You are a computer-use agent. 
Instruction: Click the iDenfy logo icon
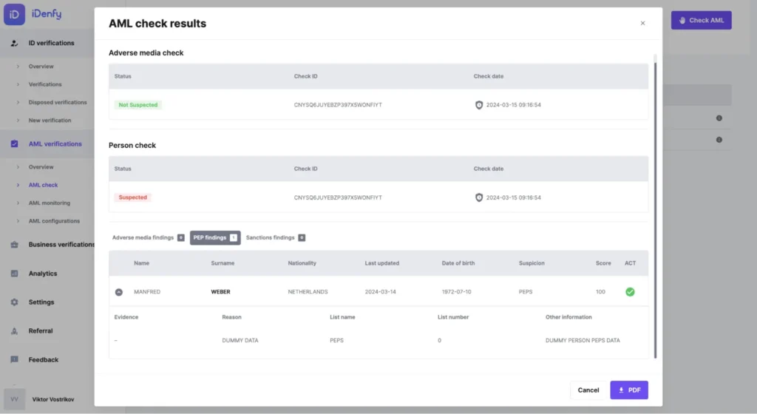click(x=15, y=14)
